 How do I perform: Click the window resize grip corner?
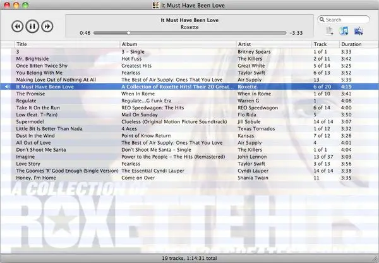pyautogui.click(x=375, y=260)
